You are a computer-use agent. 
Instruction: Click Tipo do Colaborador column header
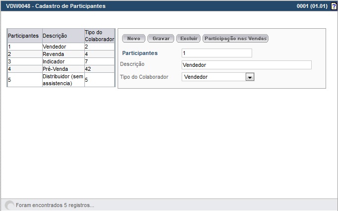point(99,36)
